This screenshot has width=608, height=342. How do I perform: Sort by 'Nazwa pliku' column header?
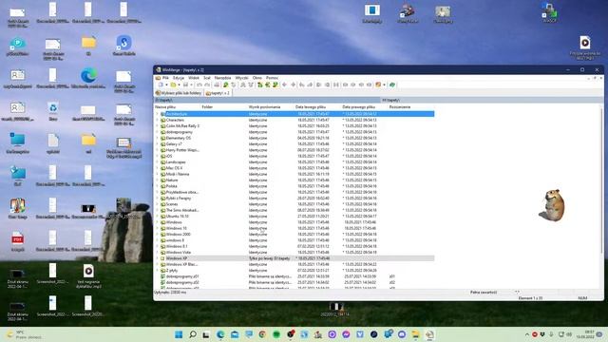(178, 107)
